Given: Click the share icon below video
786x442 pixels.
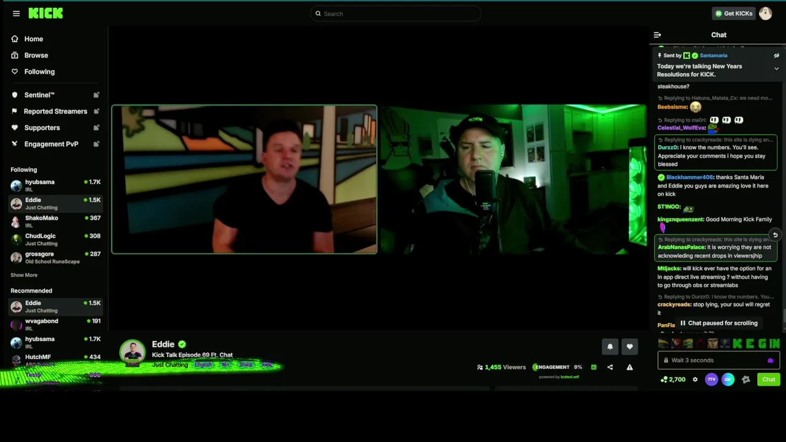Looking at the screenshot, I should click(610, 367).
